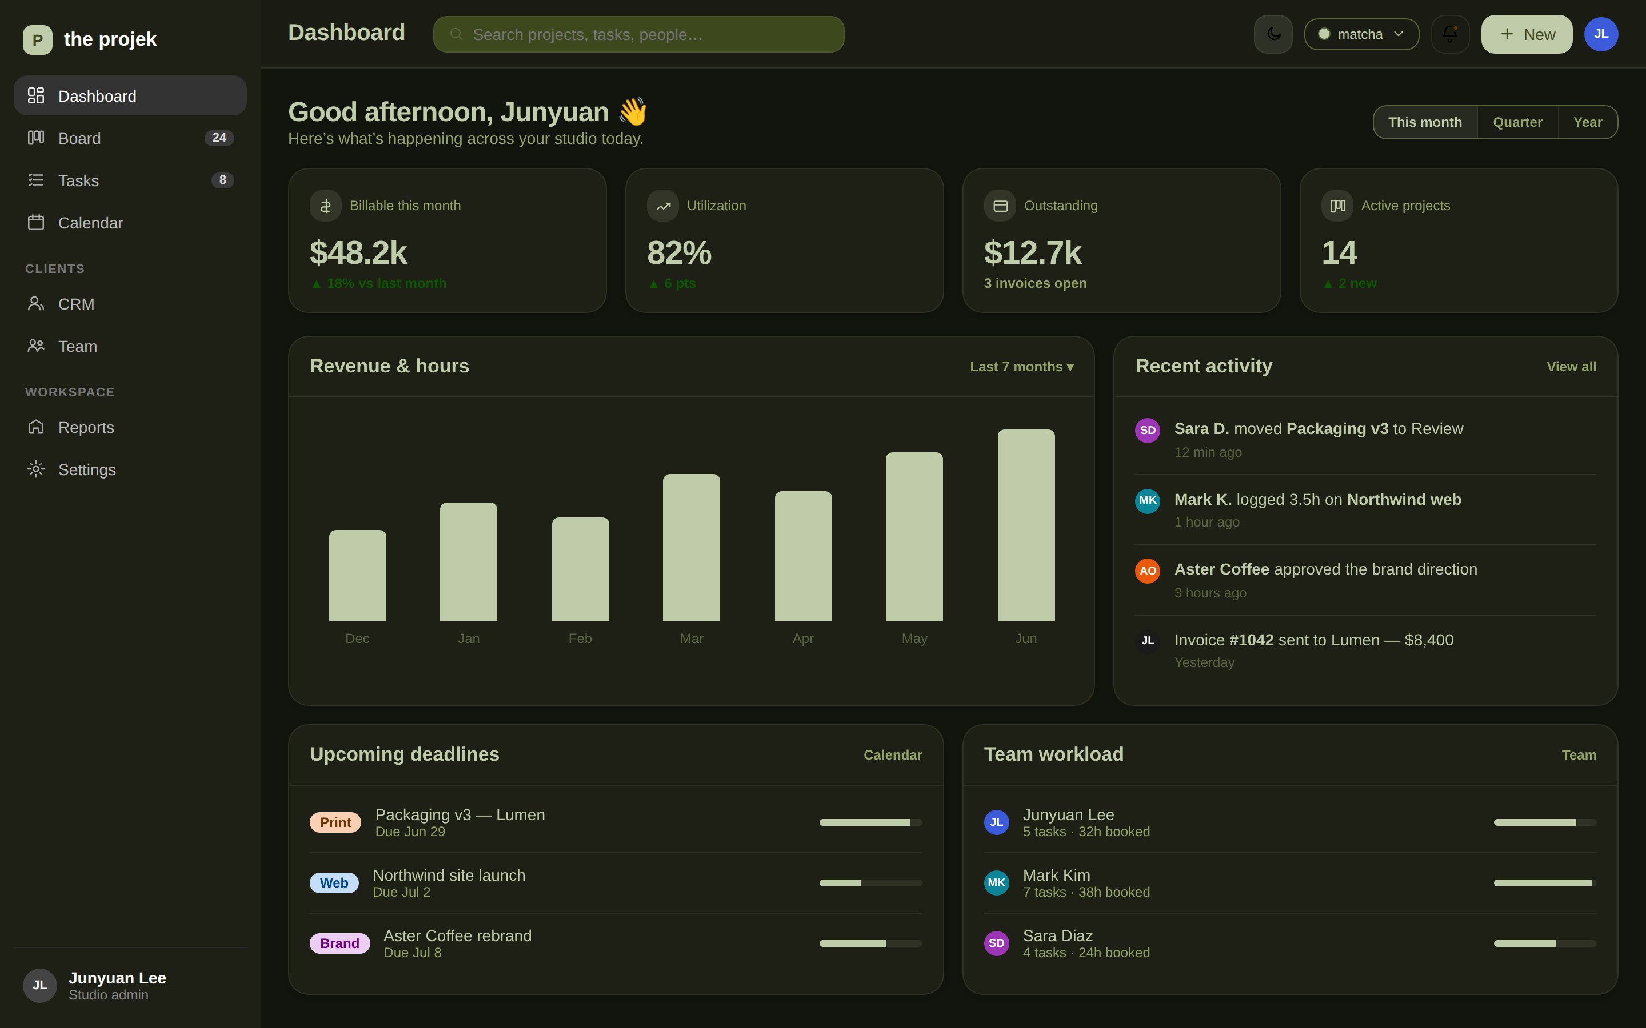This screenshot has width=1646, height=1028.
Task: Click the New button
Action: pos(1527,34)
